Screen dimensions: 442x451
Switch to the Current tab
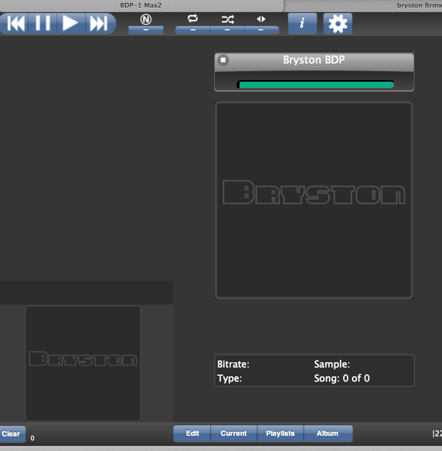click(234, 433)
